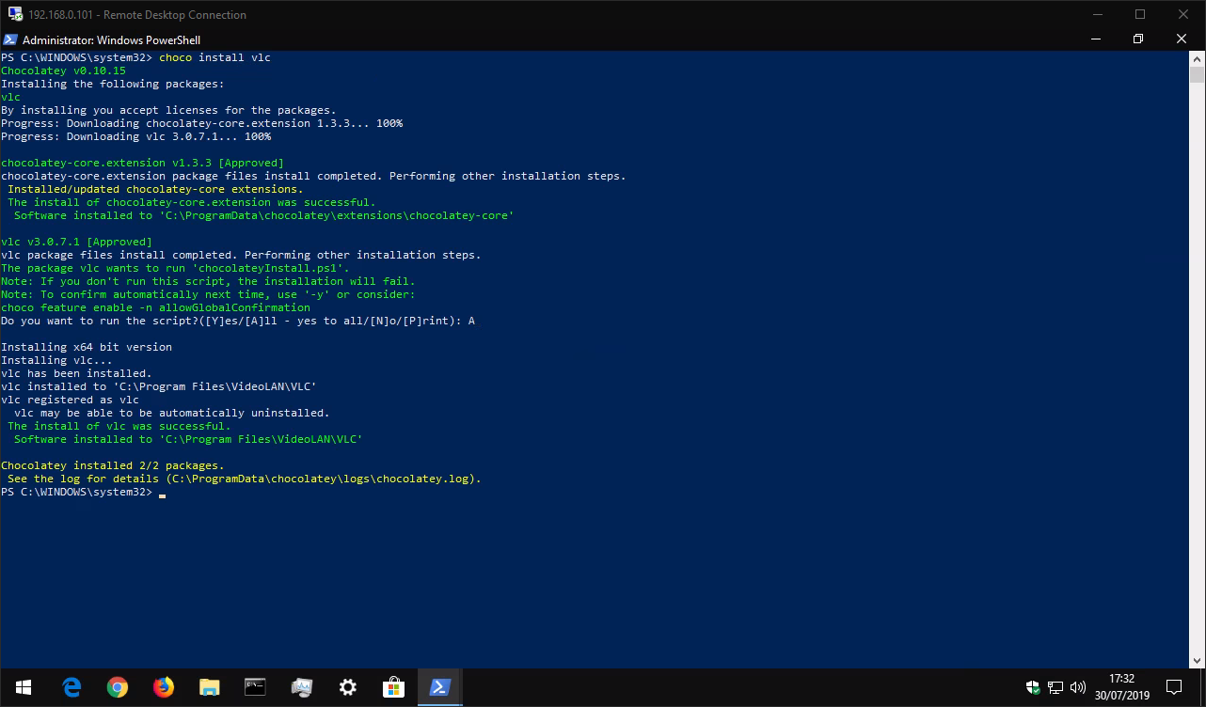Screen dimensions: 1206x707
Task: Click the final PS C:\WINDOWS\system32> prompt
Action: tap(76, 492)
